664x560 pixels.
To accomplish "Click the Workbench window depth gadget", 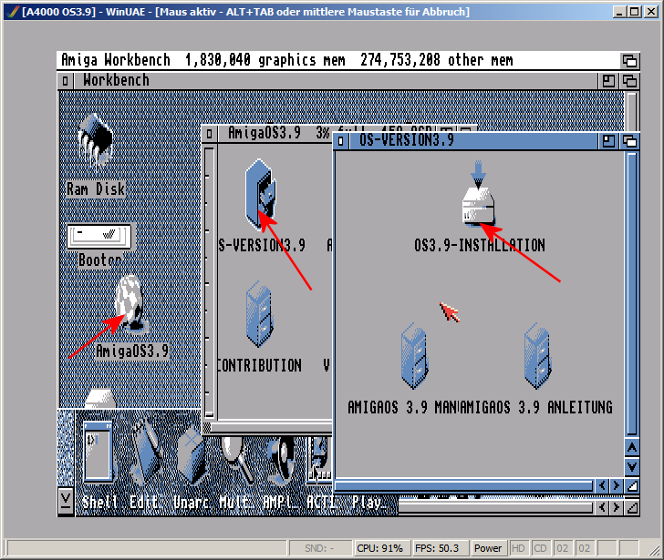I will [x=629, y=81].
